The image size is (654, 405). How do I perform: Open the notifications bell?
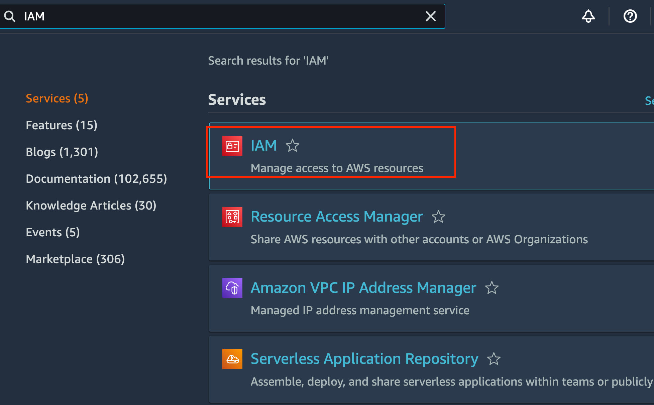(x=588, y=16)
